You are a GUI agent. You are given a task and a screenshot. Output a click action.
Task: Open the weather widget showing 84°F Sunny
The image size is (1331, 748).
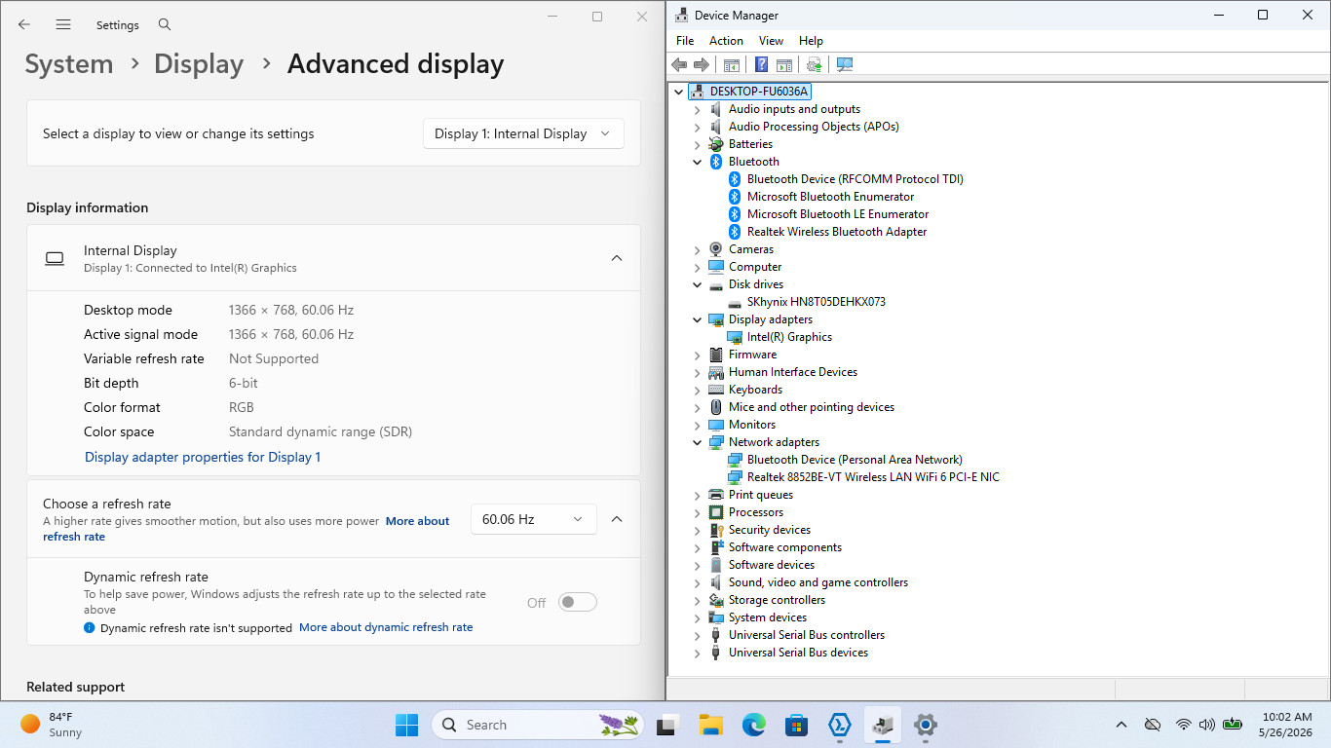point(52,725)
